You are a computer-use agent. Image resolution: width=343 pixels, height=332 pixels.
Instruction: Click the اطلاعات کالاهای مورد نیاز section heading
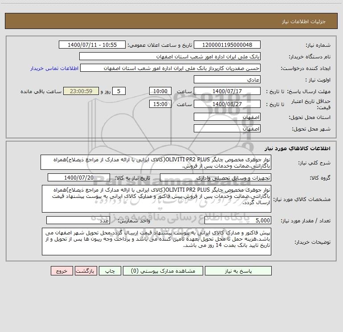tap(298, 148)
